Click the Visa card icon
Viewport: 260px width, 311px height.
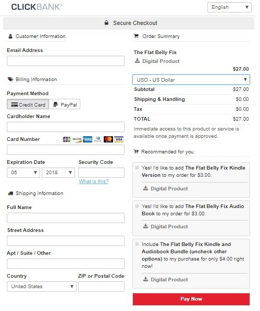(x=119, y=139)
